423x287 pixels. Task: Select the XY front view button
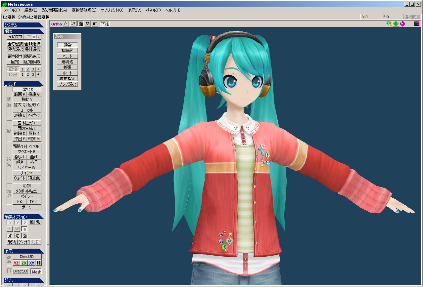click(x=31, y=263)
